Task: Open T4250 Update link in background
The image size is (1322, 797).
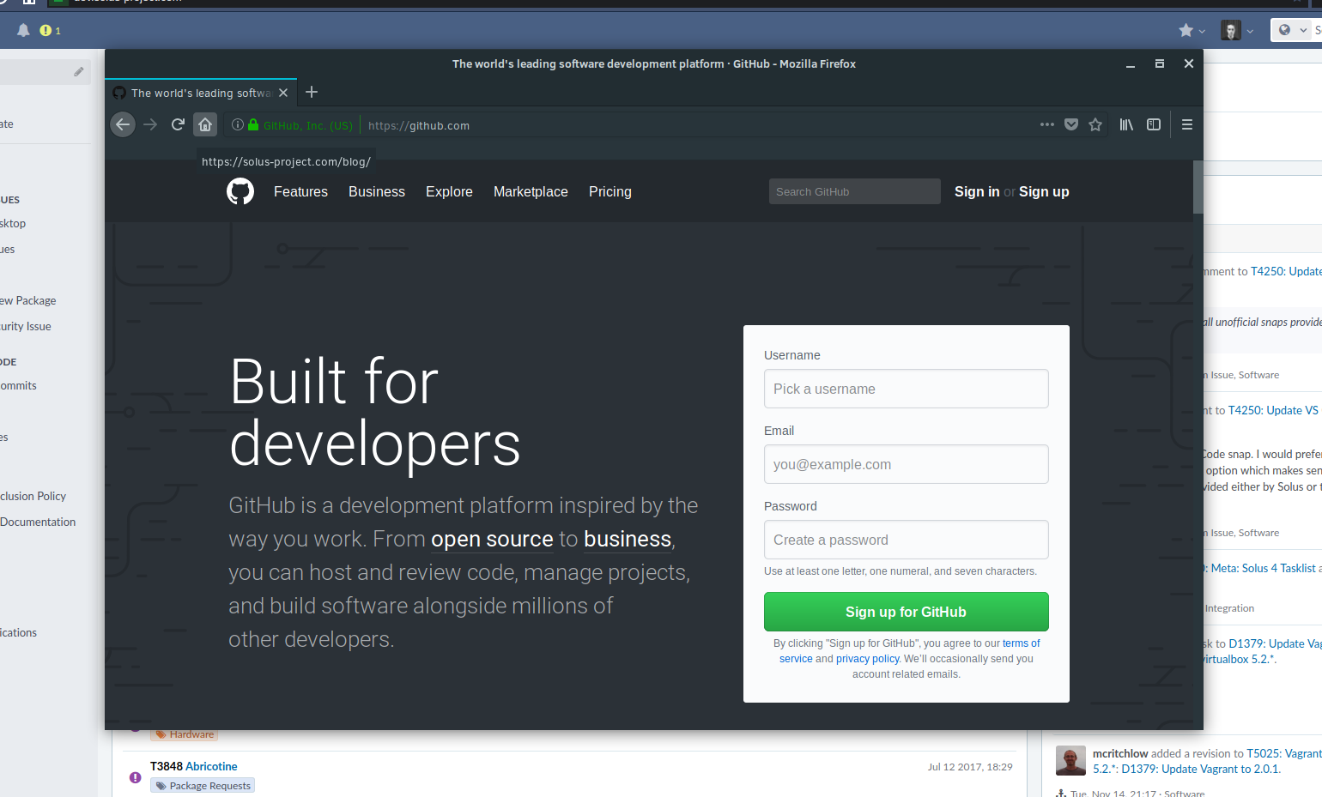Action: tap(1286, 271)
